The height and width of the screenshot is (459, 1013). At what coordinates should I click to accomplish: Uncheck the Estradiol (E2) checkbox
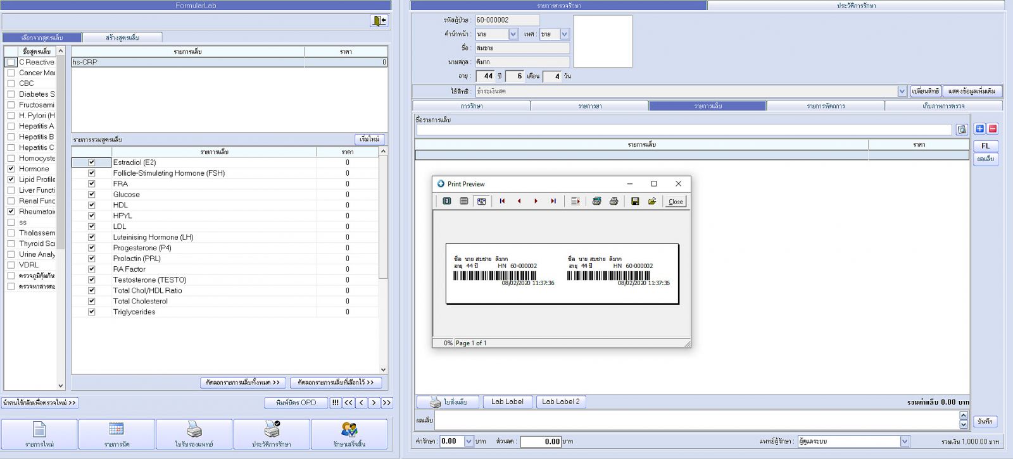(91, 162)
